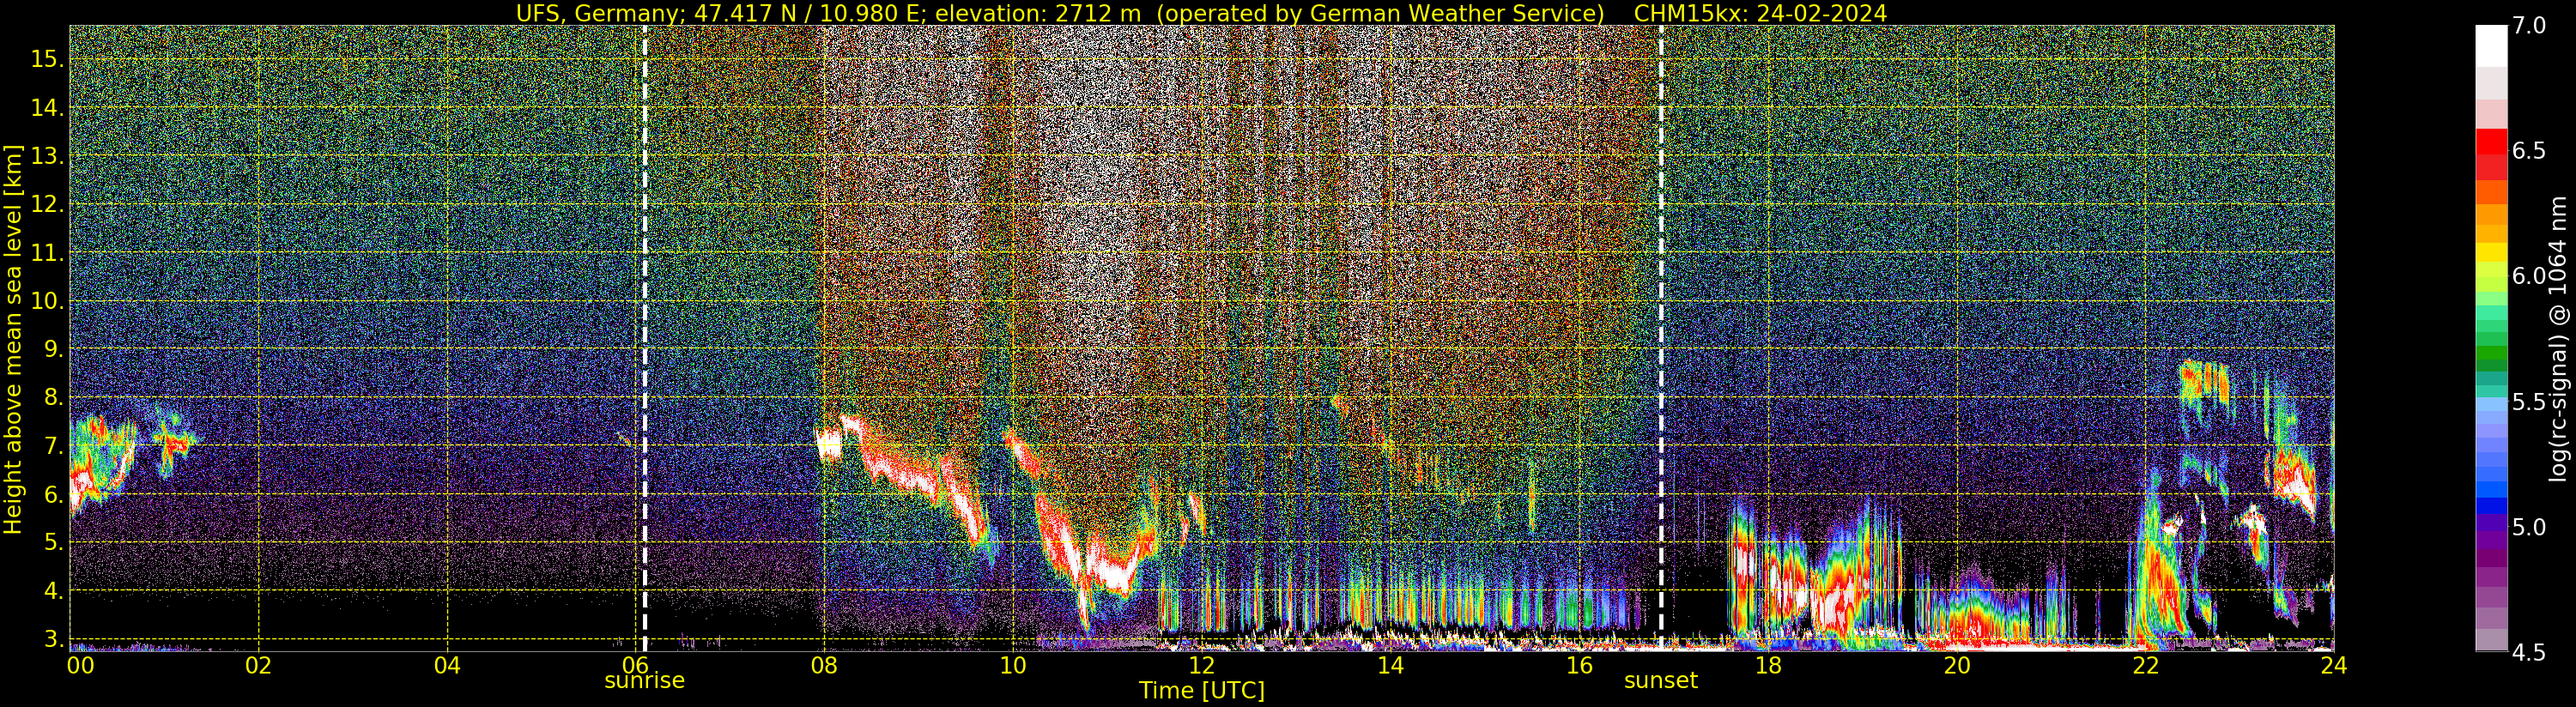The image size is (2576, 707).
Task: Click time axis tick '08'
Action: click(824, 665)
